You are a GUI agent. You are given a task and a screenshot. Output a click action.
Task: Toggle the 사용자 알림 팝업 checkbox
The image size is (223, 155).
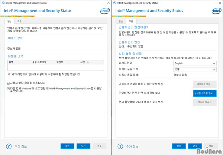click(9, 83)
